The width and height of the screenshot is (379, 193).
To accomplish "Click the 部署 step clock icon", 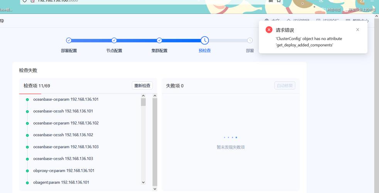I will pyautogui.click(x=250, y=40).
